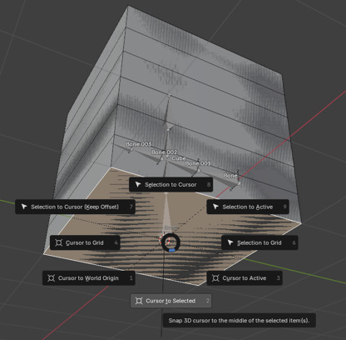Click cursor icon beside Cursor to World Origin

pyautogui.click(x=51, y=278)
